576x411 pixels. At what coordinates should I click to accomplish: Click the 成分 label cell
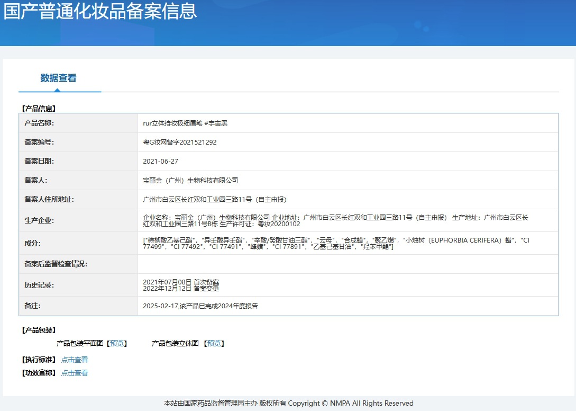(78, 243)
